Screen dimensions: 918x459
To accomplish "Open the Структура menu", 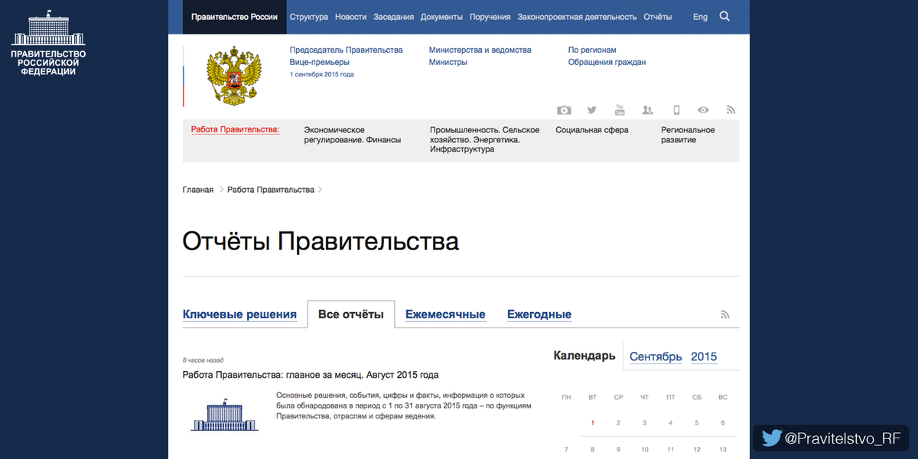I will pyautogui.click(x=309, y=17).
